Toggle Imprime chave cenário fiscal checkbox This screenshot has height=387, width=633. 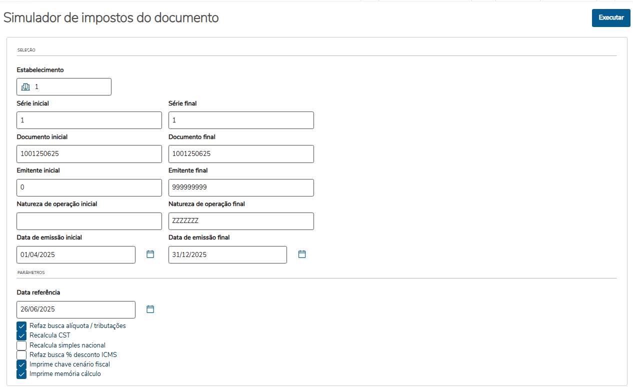point(21,364)
